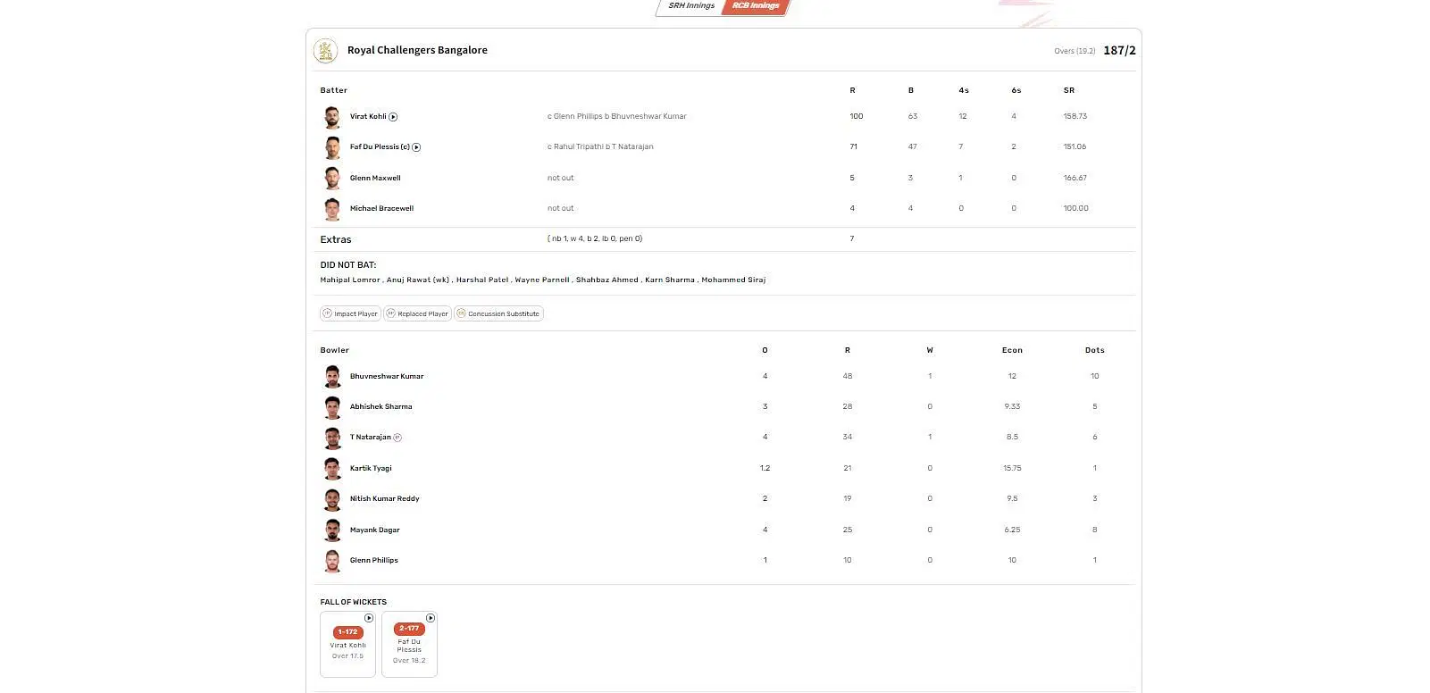This screenshot has width=1430, height=693.
Task: Click Shahbaz Ahmed in Did Not Bat list
Action: (607, 280)
